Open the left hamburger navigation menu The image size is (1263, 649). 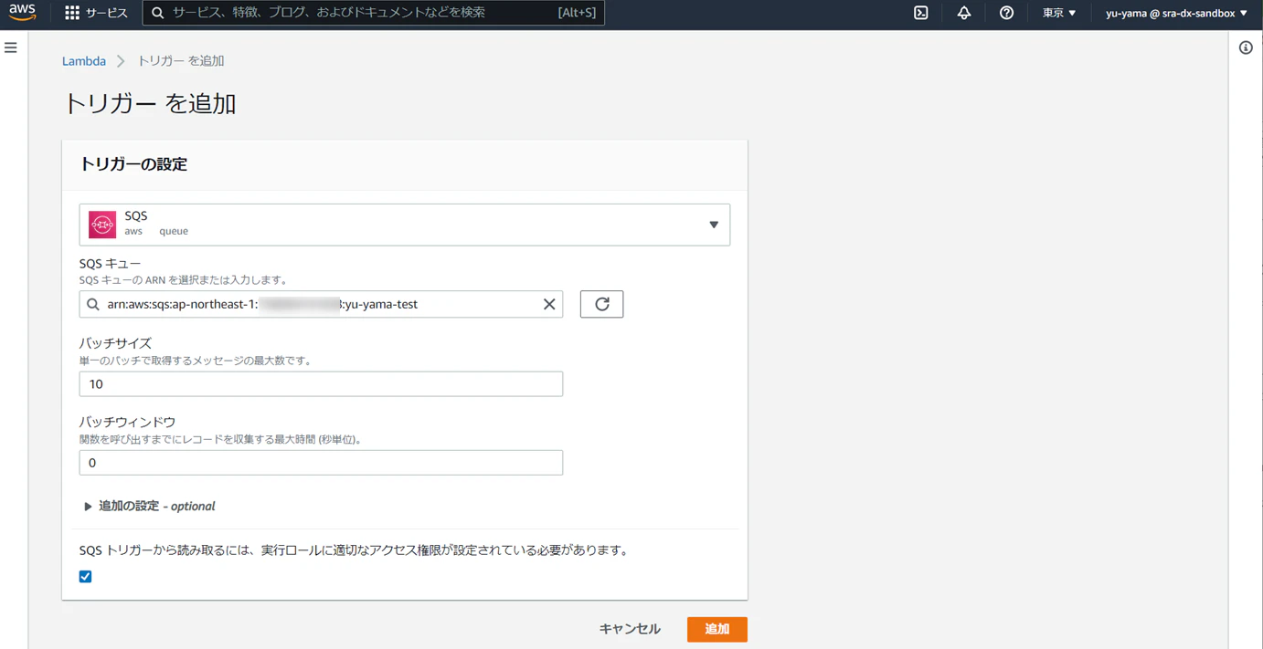(11, 47)
